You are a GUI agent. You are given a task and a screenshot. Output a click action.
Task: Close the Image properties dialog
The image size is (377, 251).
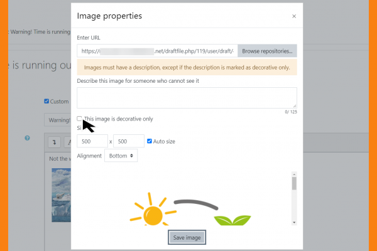pos(294,16)
